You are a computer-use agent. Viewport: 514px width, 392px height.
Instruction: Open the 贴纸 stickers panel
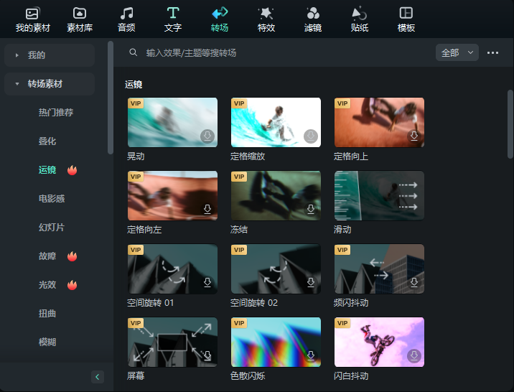[360, 19]
